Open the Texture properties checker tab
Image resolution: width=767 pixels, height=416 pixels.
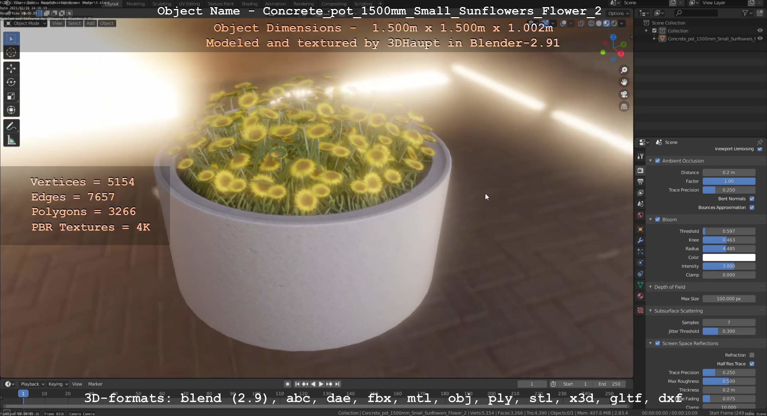[x=641, y=310]
